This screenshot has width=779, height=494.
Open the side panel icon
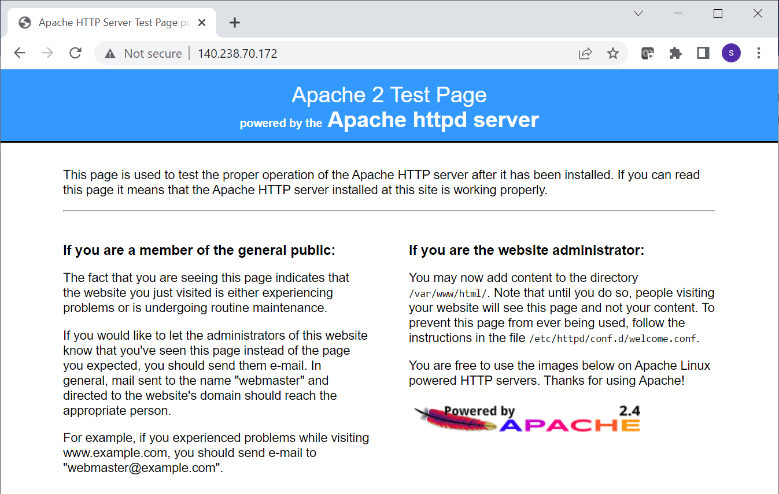[703, 53]
